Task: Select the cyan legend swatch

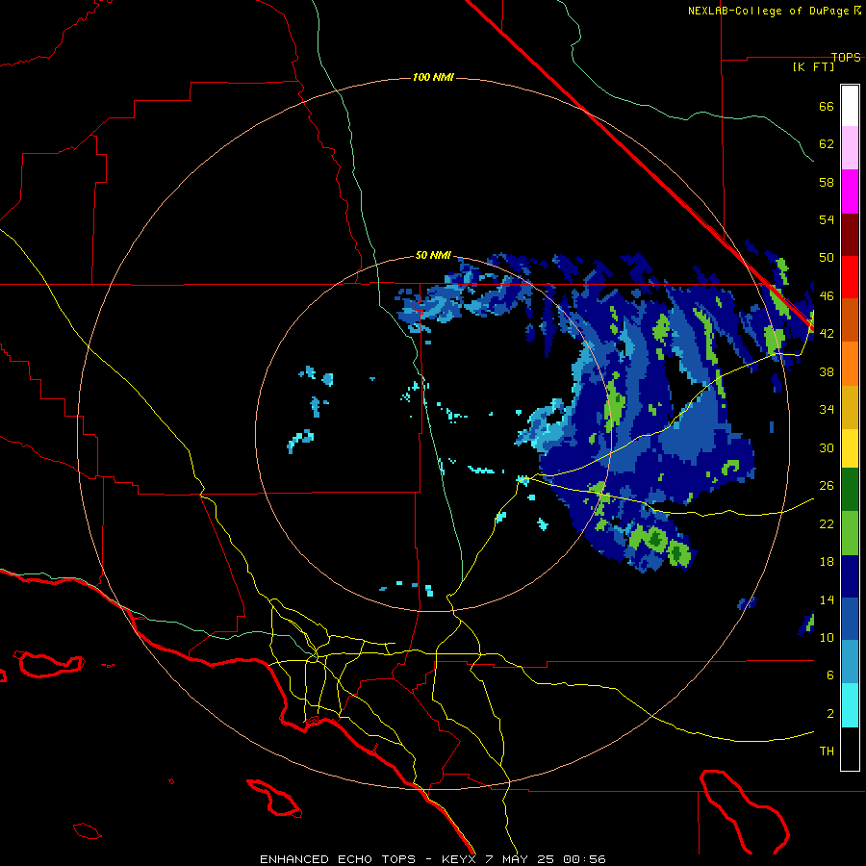Action: pyautogui.click(x=850, y=705)
